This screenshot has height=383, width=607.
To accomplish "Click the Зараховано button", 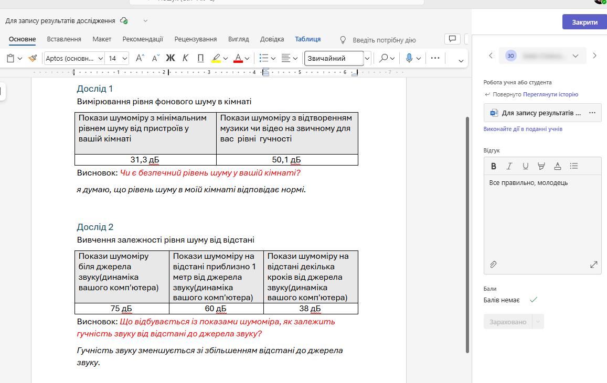I will click(x=508, y=322).
